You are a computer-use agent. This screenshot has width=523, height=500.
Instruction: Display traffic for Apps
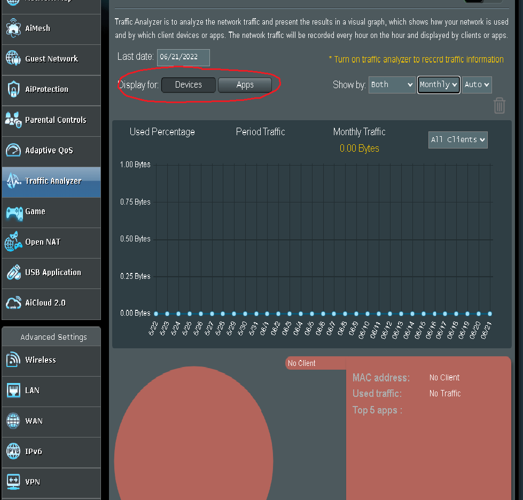tap(245, 85)
